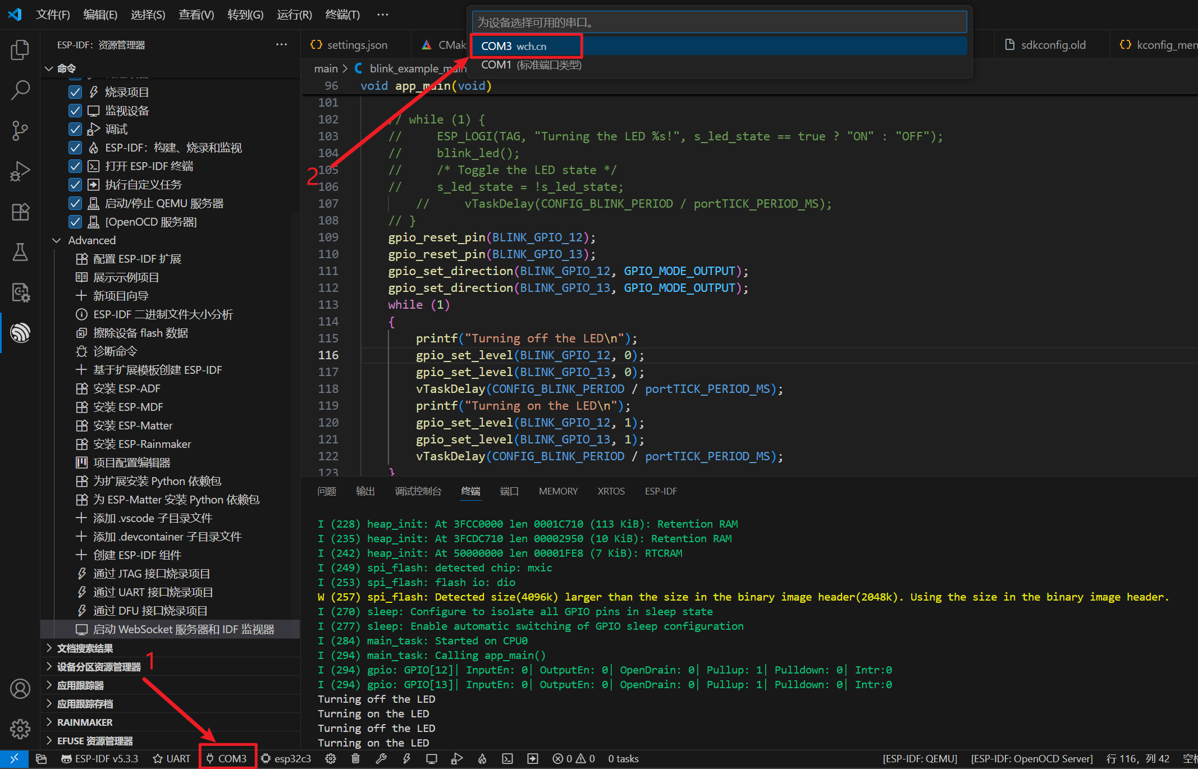Viewport: 1198px width, 769px height.
Task: Toggle the 监视设备 checkbox
Action: point(75,111)
